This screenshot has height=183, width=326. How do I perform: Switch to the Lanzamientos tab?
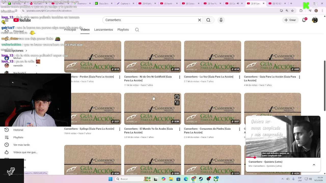tap(103, 30)
